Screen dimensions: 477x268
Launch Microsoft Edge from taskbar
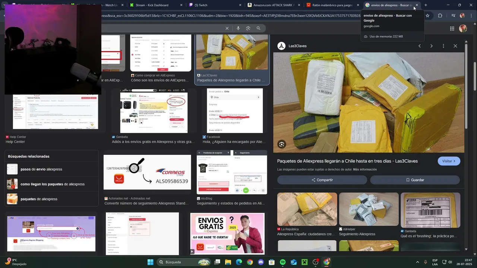[x=239, y=262]
